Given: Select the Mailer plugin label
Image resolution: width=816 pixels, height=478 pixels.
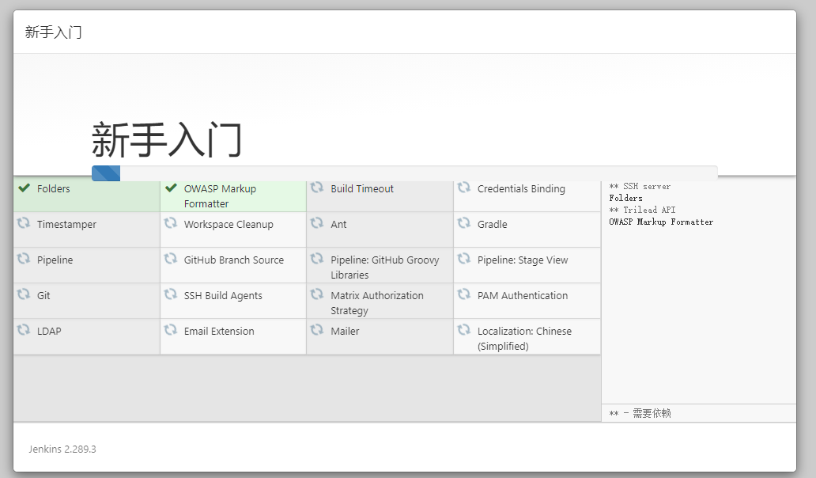Looking at the screenshot, I should point(345,331).
